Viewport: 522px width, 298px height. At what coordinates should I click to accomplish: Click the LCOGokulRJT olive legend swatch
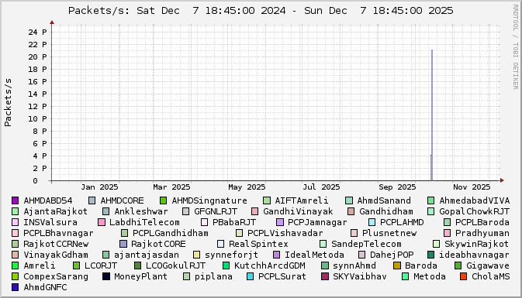137,265
